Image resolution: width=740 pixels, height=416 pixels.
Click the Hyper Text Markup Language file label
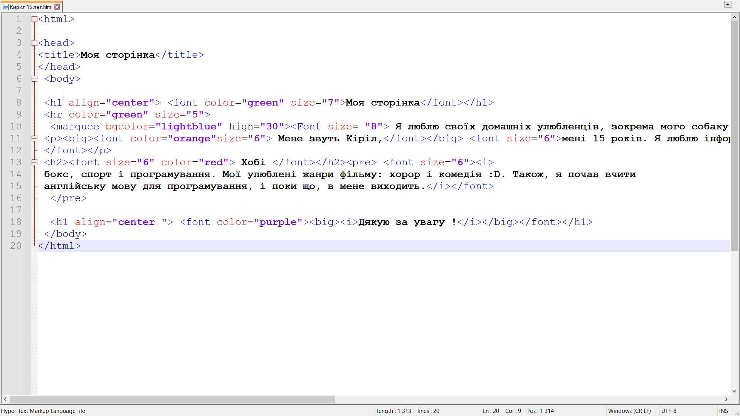tap(43, 411)
